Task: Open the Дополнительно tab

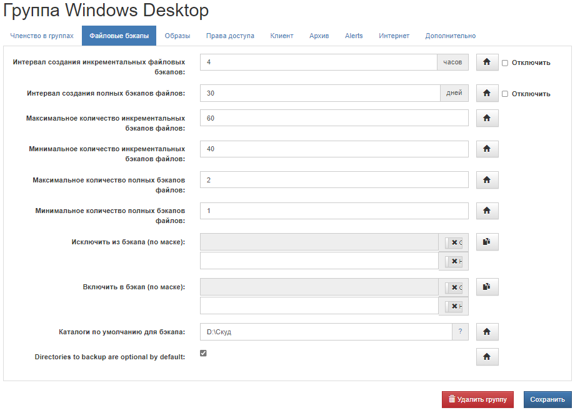Action: (451, 36)
